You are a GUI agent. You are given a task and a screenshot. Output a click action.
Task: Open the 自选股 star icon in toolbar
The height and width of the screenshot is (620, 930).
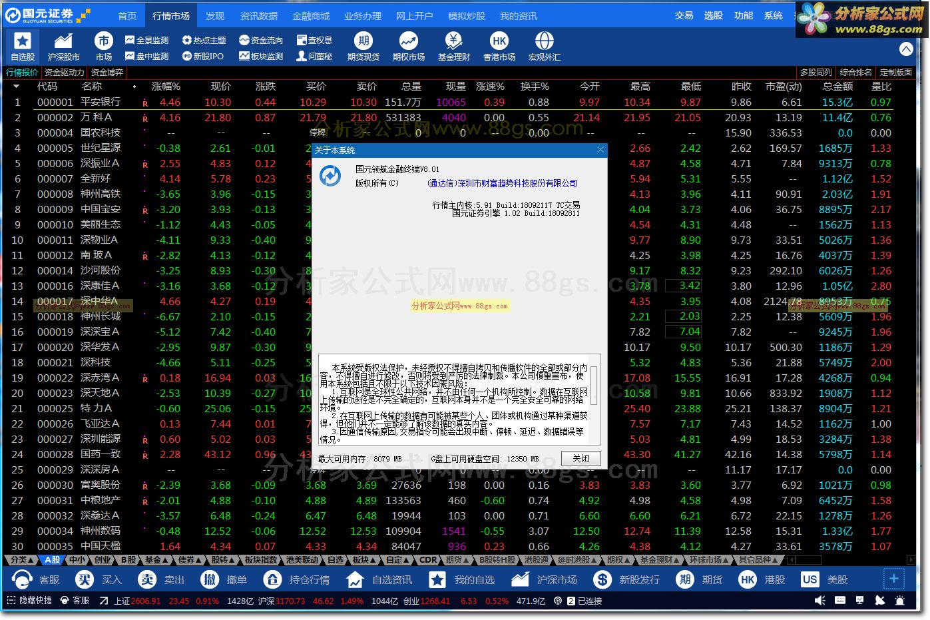(23, 47)
